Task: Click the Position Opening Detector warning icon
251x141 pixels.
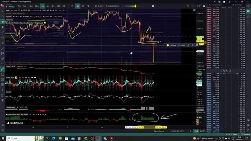Action: point(45,23)
